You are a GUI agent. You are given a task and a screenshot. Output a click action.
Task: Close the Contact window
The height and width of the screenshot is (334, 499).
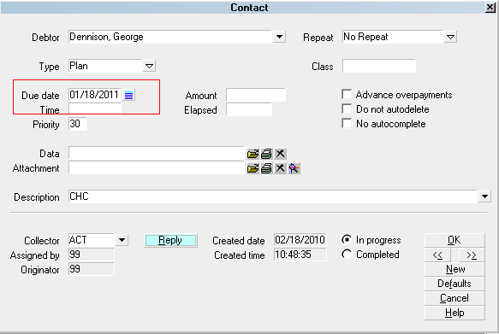pos(490,8)
